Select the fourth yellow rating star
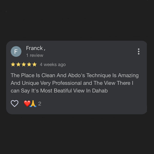This screenshot has height=154, width=154. tap(29, 65)
